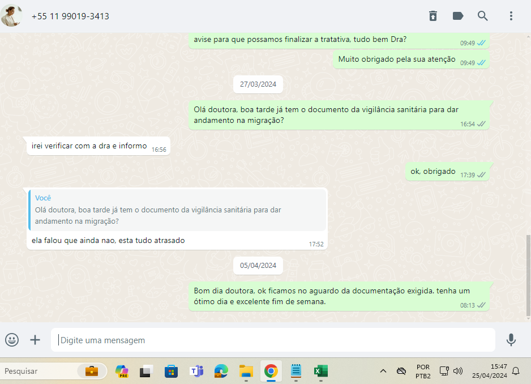Open the three-dot chat options menu
This screenshot has width=531, height=384.
point(511,16)
